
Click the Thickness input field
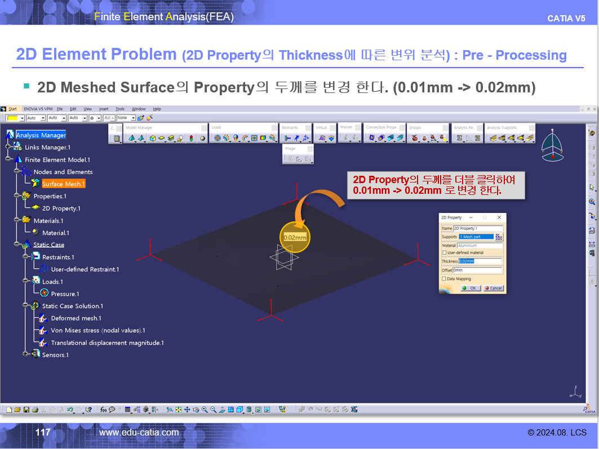480,261
